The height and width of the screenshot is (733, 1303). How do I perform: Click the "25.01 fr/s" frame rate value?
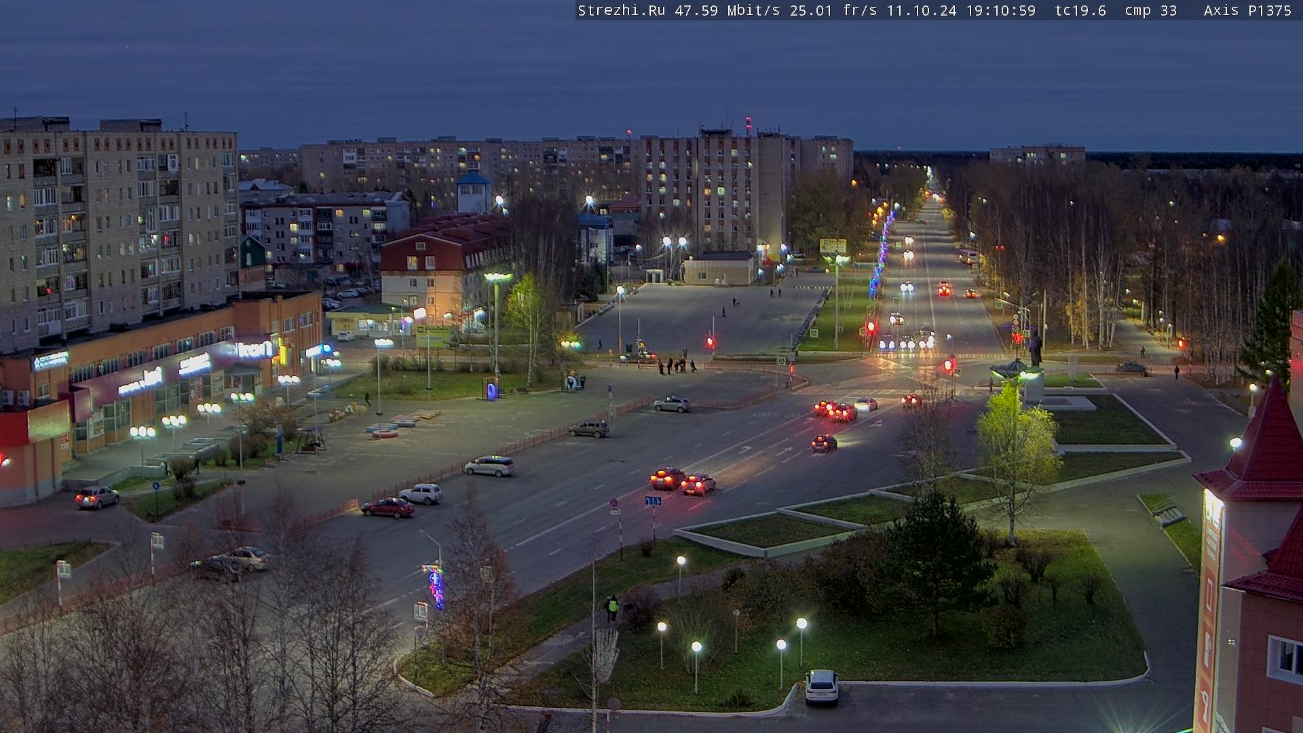(x=833, y=10)
